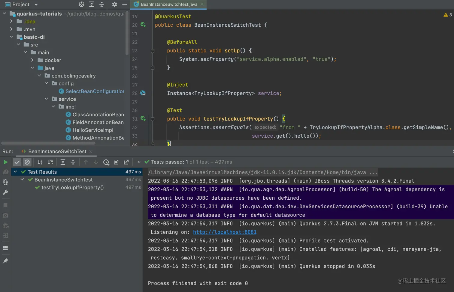Click the locate/select opened file target icon
The height and width of the screenshot is (292, 454).
tap(81, 4)
